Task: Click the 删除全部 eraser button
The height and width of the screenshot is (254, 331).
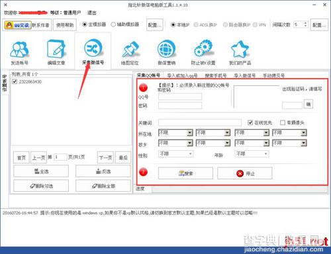Action: [x=103, y=186]
